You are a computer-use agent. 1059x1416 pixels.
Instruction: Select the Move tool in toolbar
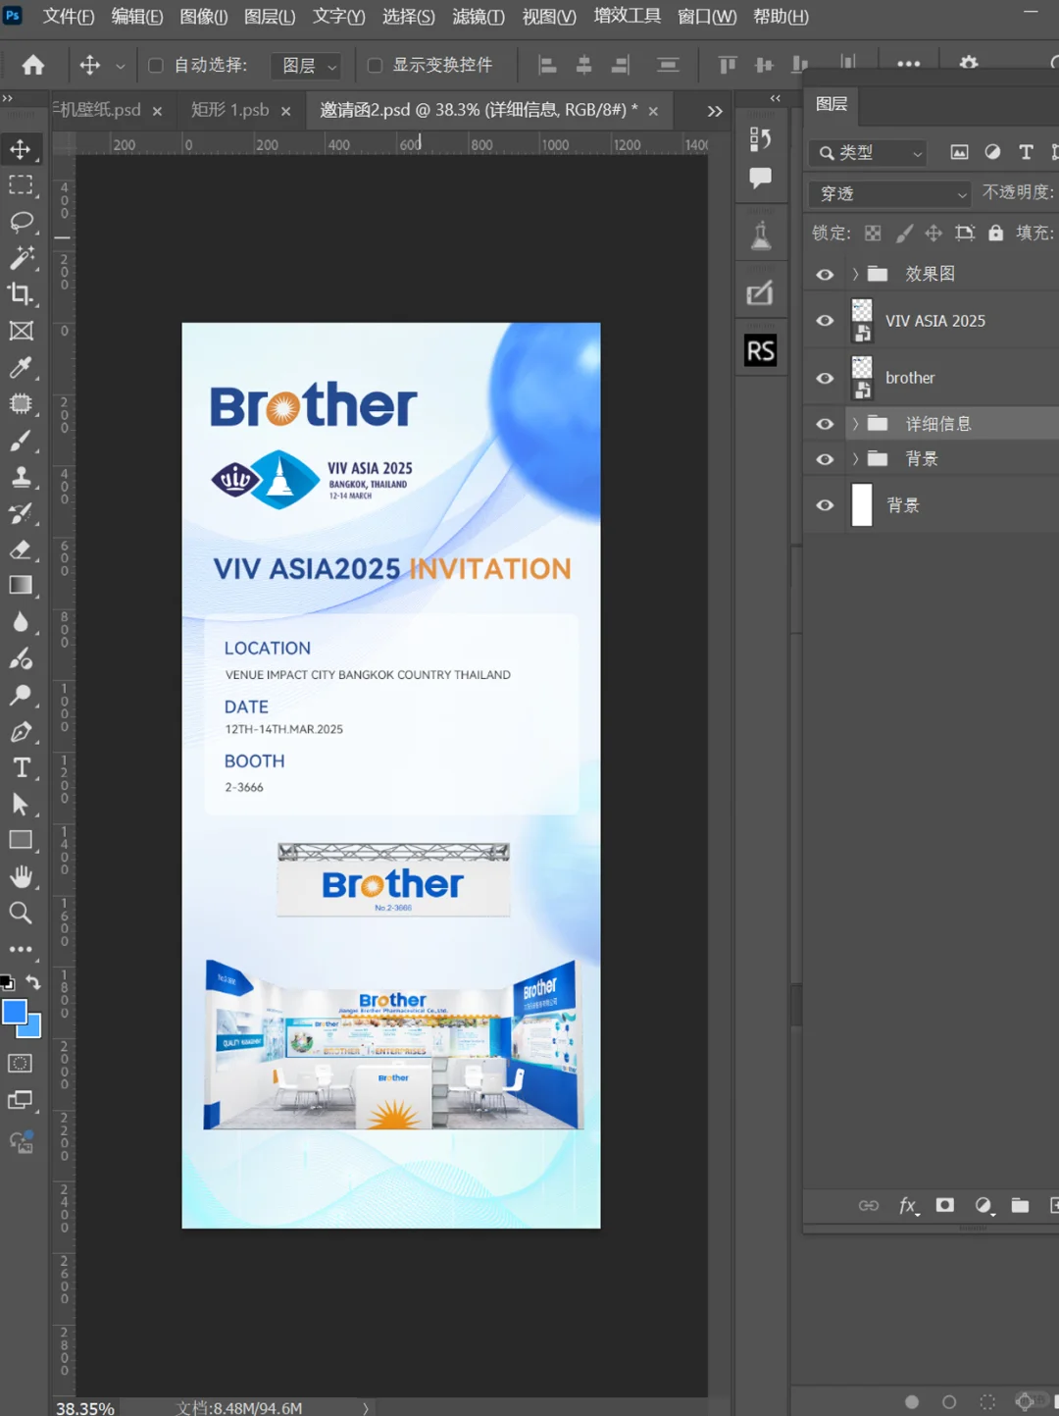pyautogui.click(x=21, y=149)
